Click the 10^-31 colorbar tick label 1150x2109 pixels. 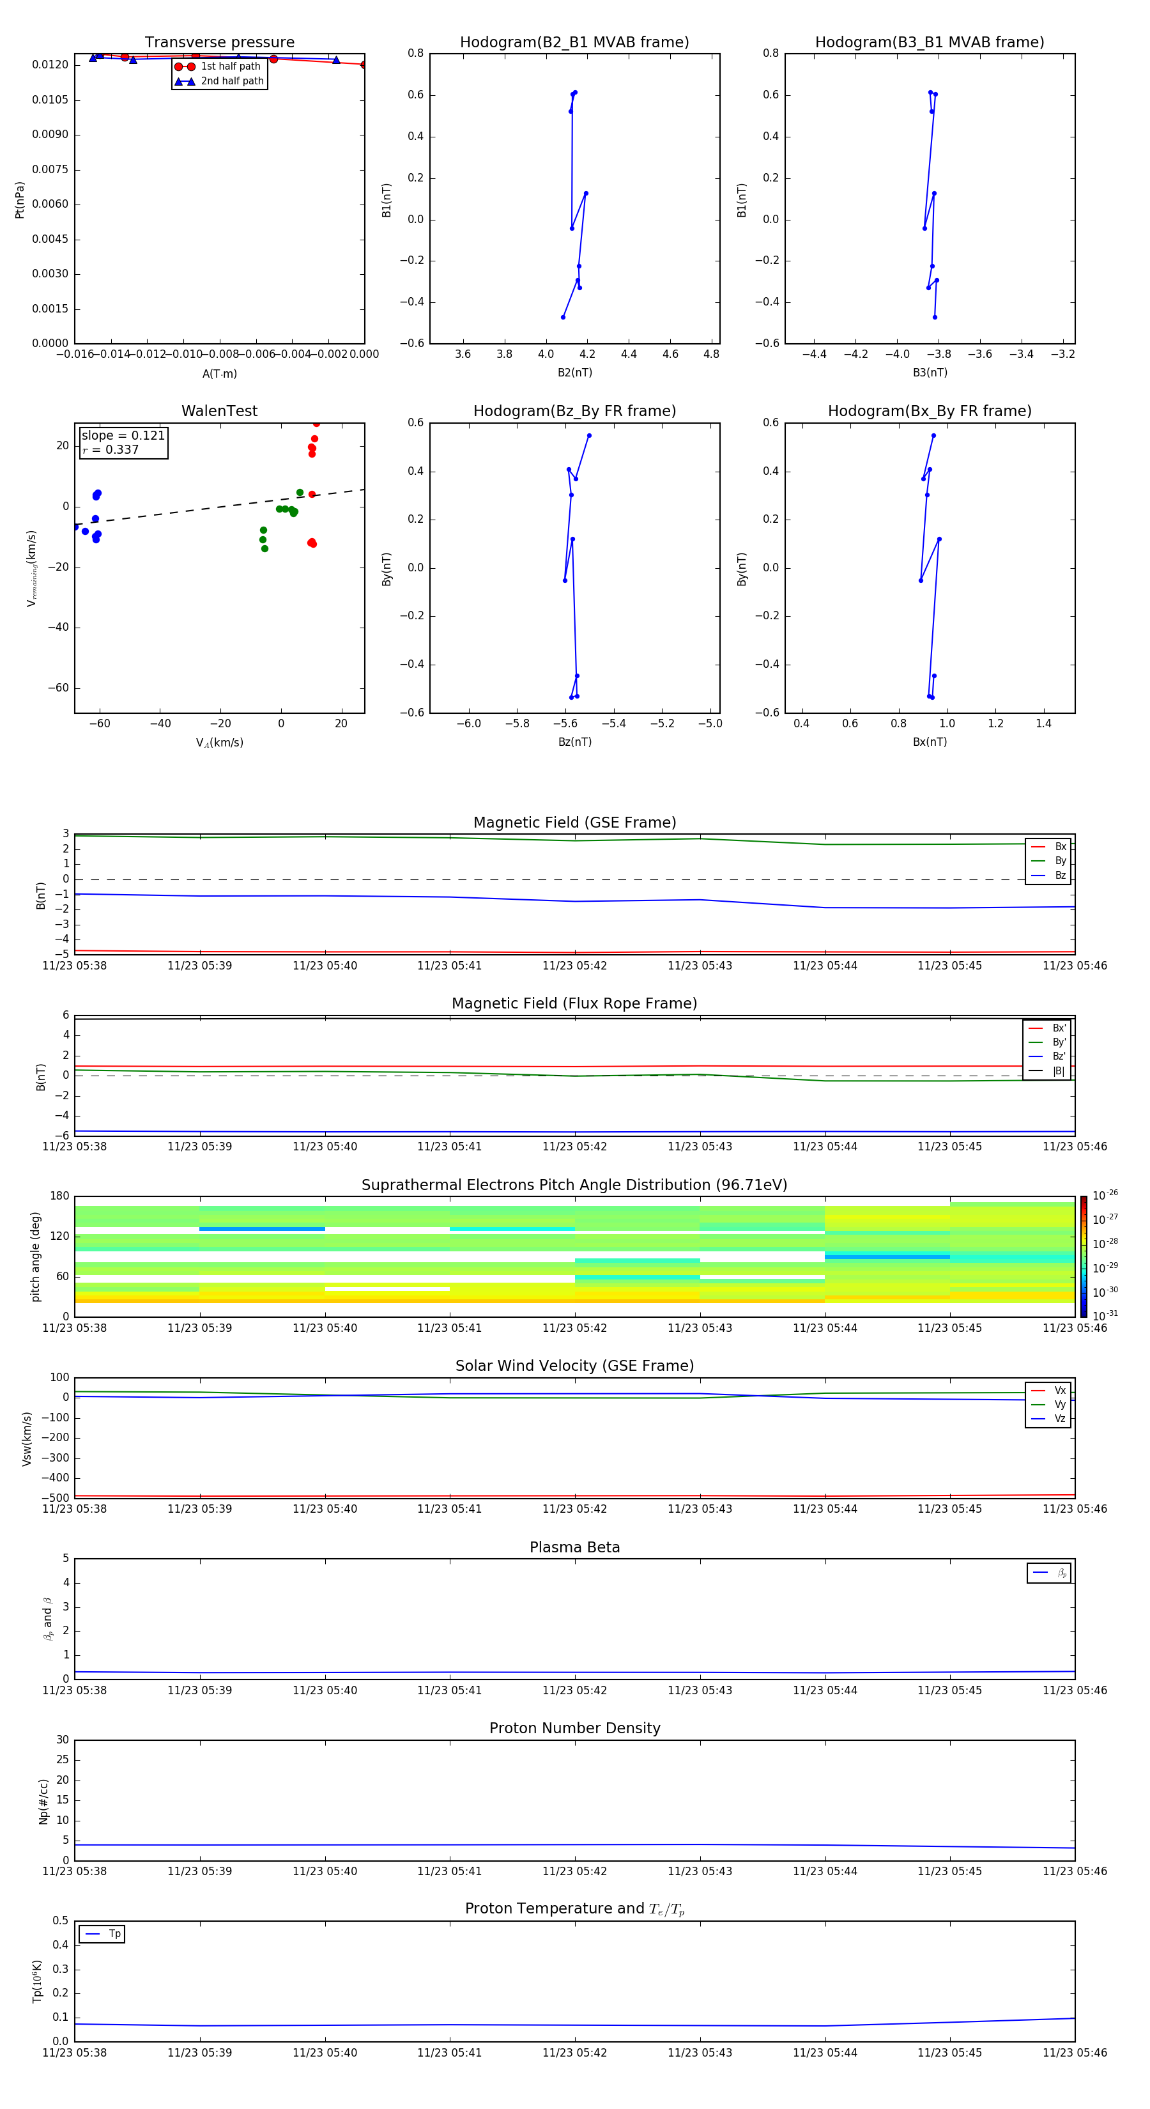pyautogui.click(x=1105, y=1317)
